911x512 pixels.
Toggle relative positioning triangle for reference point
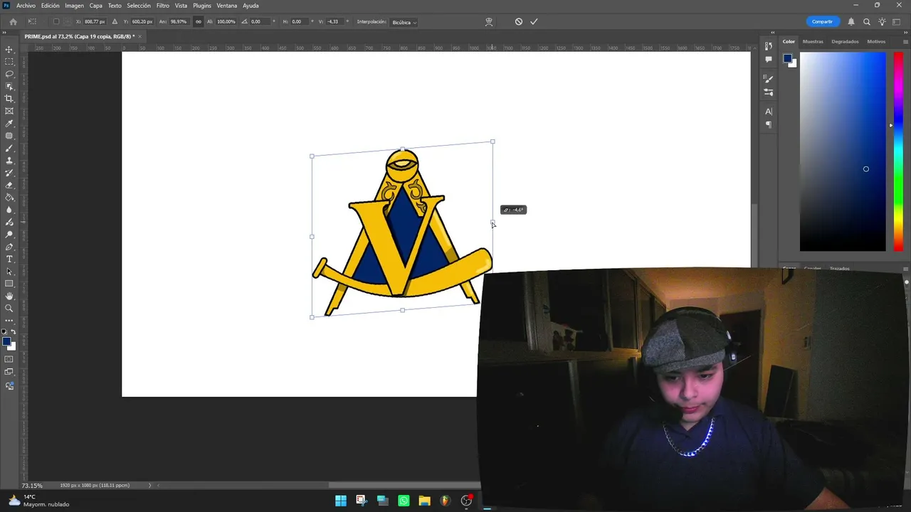click(115, 22)
